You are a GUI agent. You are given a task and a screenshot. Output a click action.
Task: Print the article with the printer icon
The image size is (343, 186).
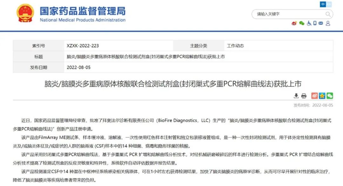[304, 96]
